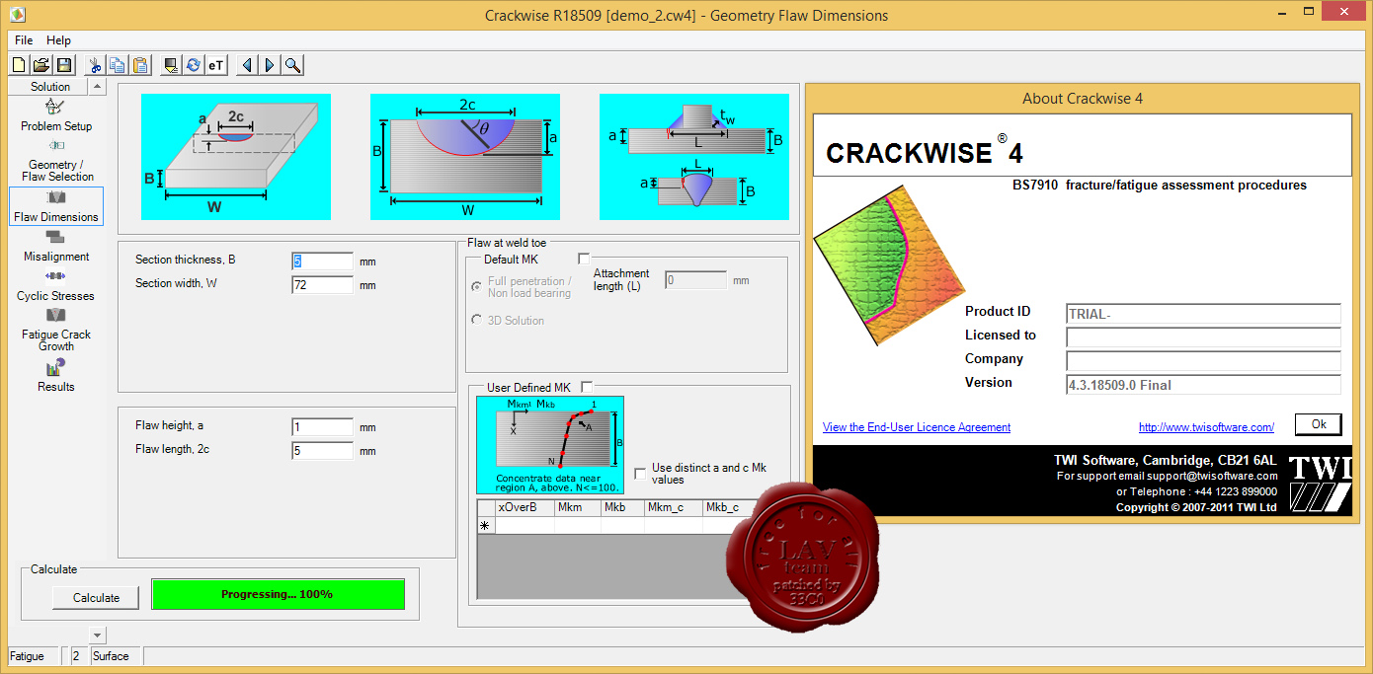Click the eT toolbar button
Viewport: 1373px width, 674px height.
tap(216, 65)
